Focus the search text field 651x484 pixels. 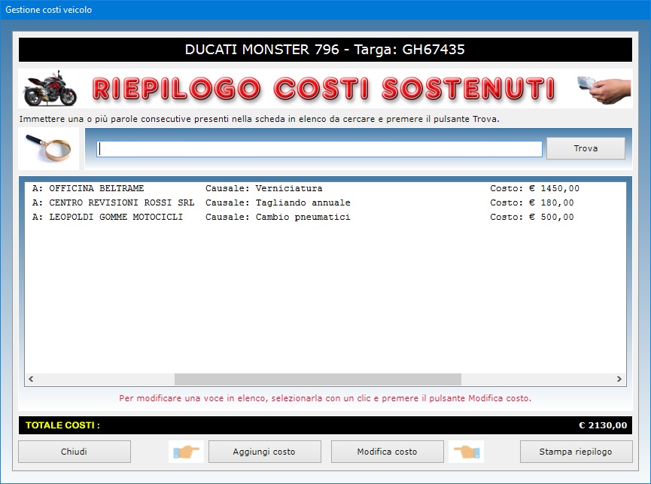coord(319,148)
